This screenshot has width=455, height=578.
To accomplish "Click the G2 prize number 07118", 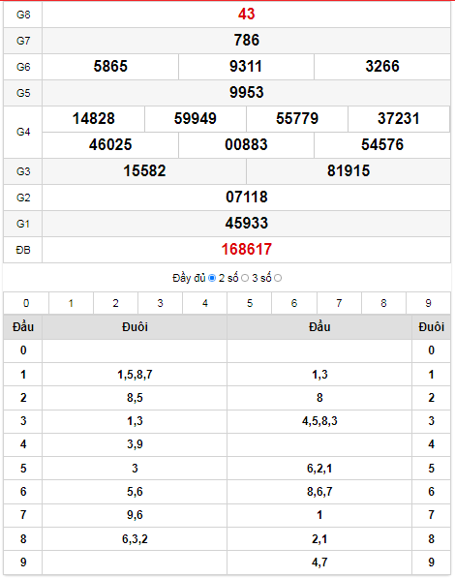I will [246, 198].
